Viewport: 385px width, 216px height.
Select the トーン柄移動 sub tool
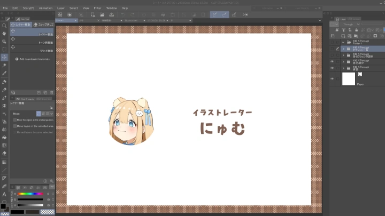pos(32,41)
